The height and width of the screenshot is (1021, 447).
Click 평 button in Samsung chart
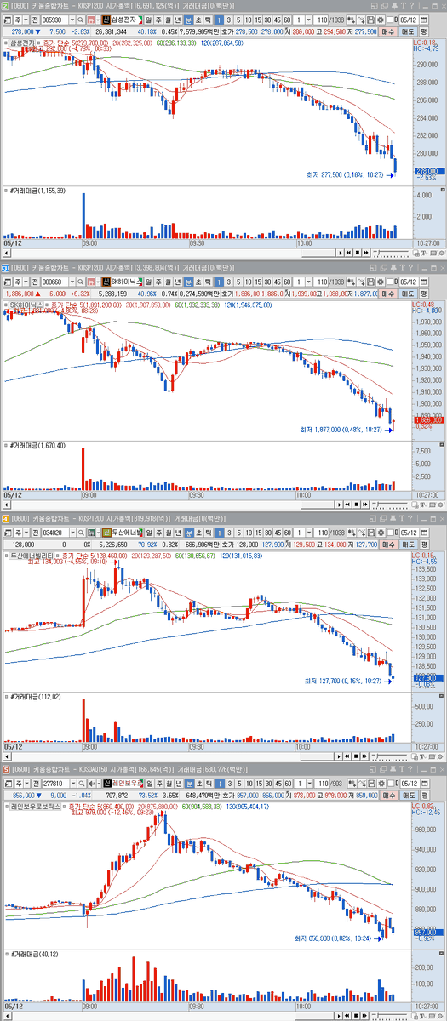click(424, 31)
